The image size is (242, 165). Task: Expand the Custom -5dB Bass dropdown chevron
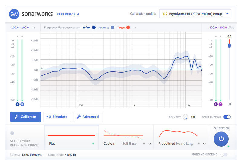[149, 144]
